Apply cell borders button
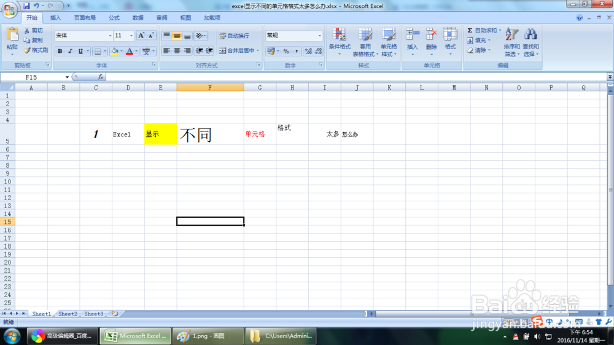The height and width of the screenshot is (345, 614). pyautogui.click(x=98, y=52)
